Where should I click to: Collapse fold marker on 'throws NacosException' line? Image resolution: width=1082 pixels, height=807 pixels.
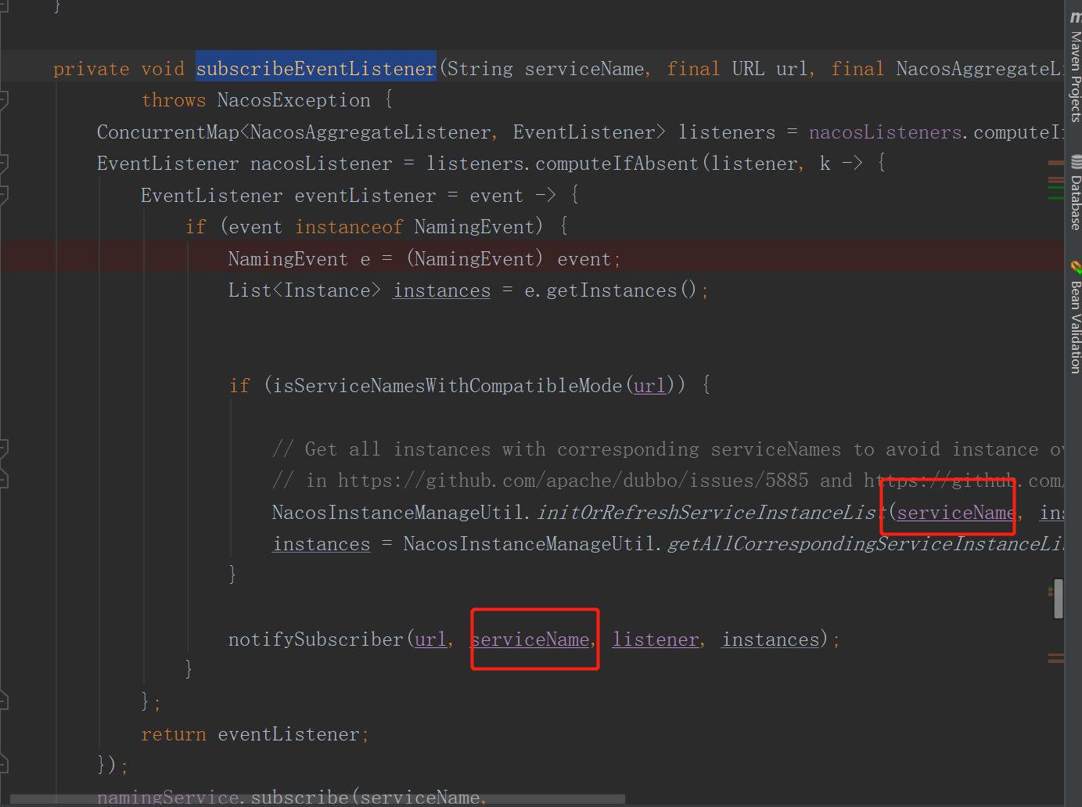coord(4,100)
